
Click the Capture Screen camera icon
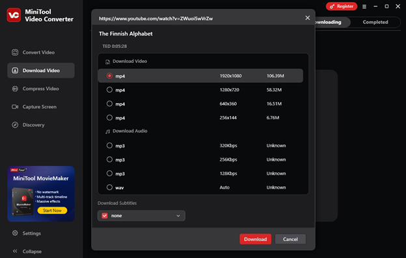pyautogui.click(x=15, y=106)
